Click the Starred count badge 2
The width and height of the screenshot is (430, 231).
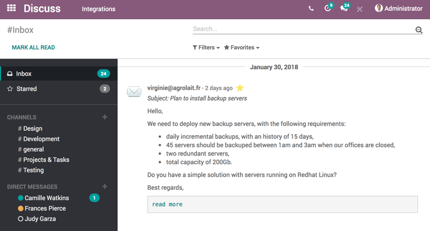pyautogui.click(x=104, y=89)
